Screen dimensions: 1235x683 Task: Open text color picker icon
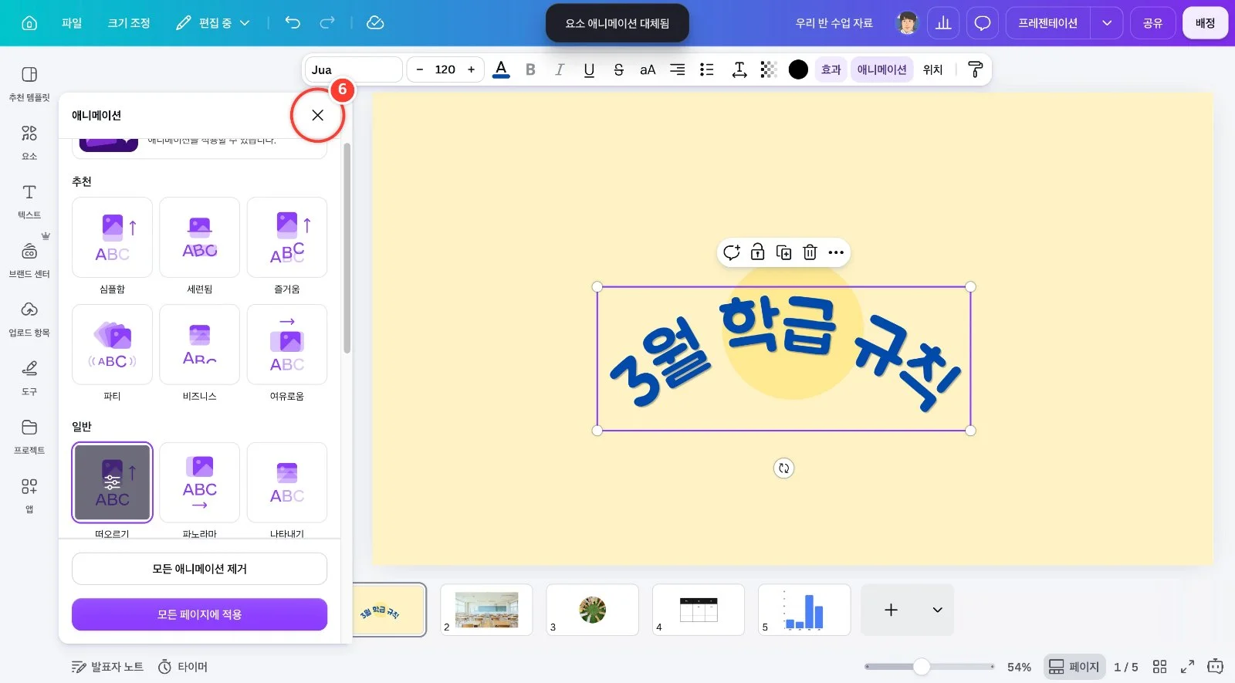(x=501, y=69)
